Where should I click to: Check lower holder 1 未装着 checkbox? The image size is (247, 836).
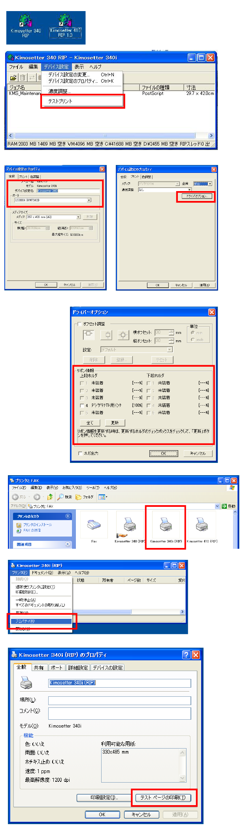tap(149, 383)
